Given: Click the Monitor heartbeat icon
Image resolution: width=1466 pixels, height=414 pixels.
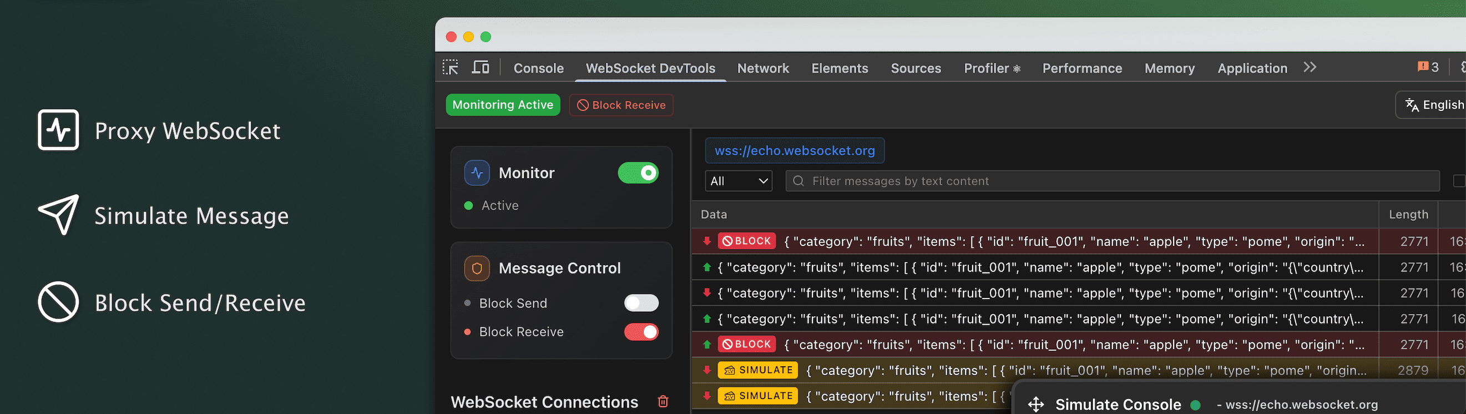Looking at the screenshot, I should [x=476, y=173].
